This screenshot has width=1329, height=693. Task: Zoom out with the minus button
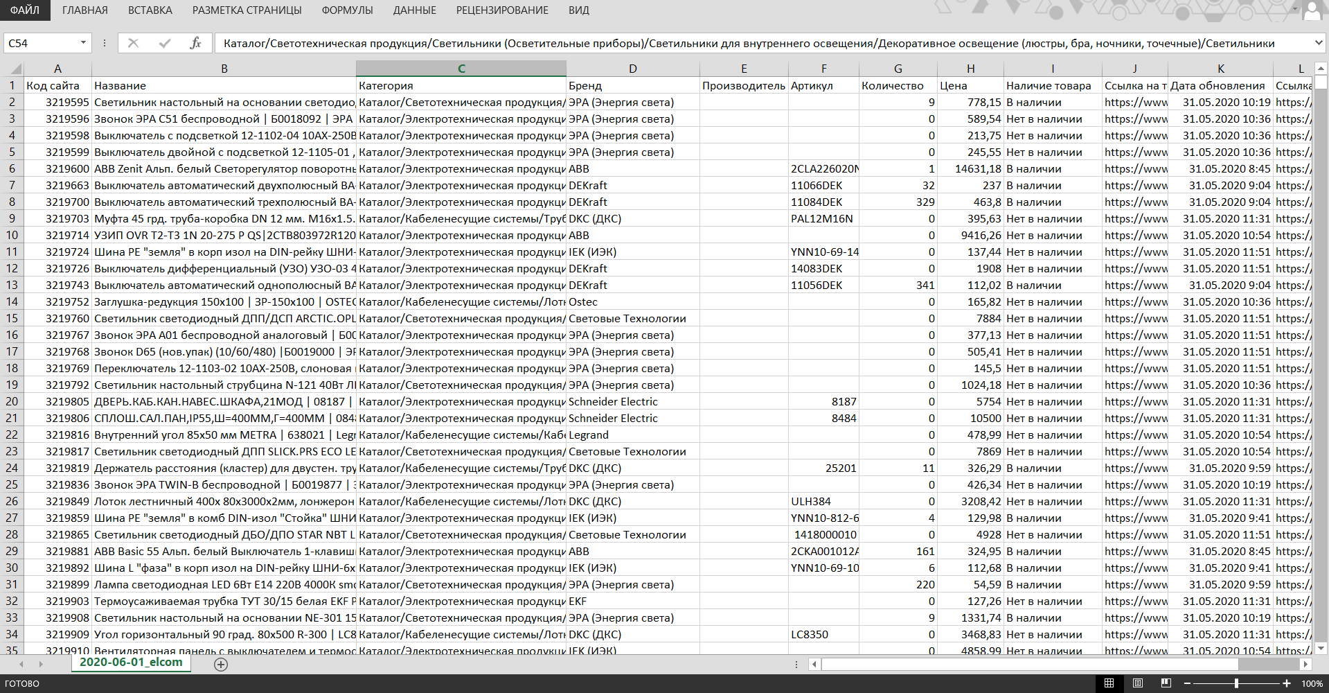coord(1187,683)
